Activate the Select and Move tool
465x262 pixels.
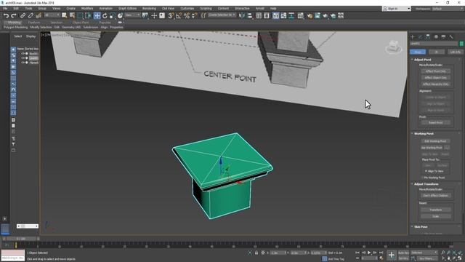pos(97,16)
